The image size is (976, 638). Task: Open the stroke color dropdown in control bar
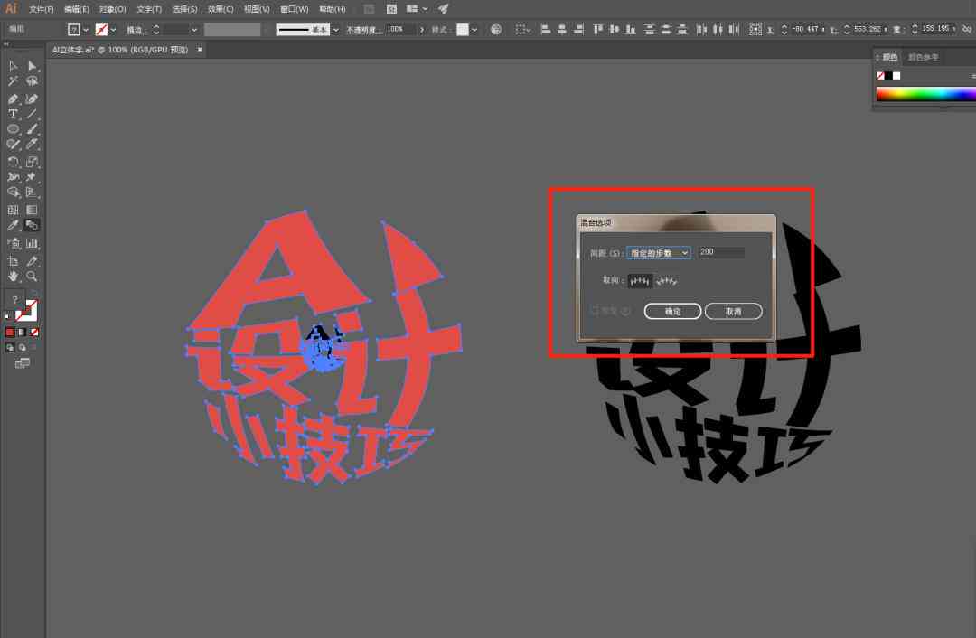113,29
